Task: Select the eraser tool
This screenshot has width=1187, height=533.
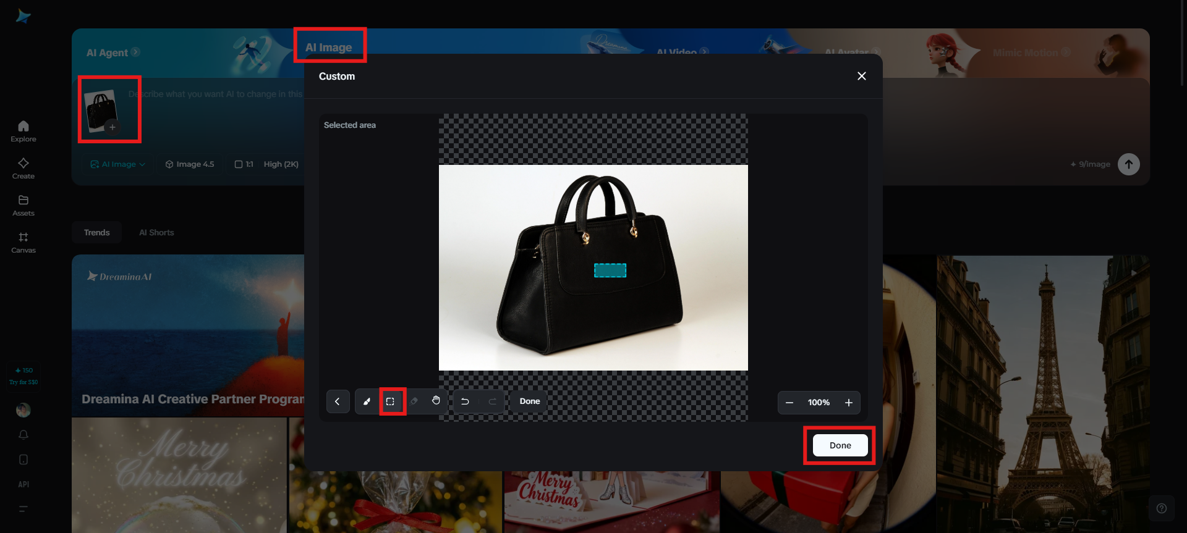Action: [414, 401]
